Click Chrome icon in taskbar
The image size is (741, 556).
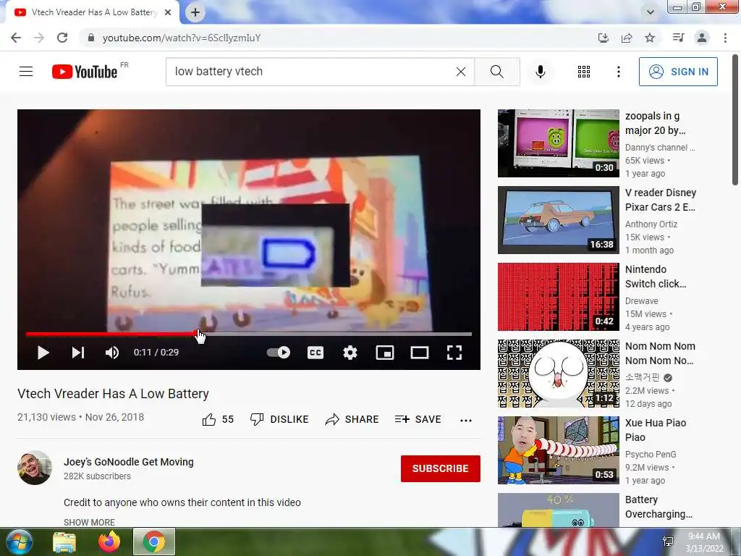click(154, 542)
